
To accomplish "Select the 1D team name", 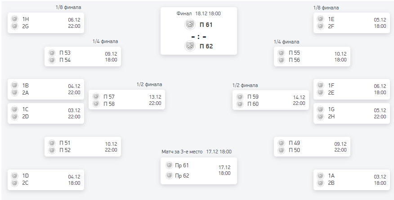I will pos(25,176).
